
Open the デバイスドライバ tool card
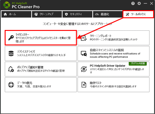point(41,53)
